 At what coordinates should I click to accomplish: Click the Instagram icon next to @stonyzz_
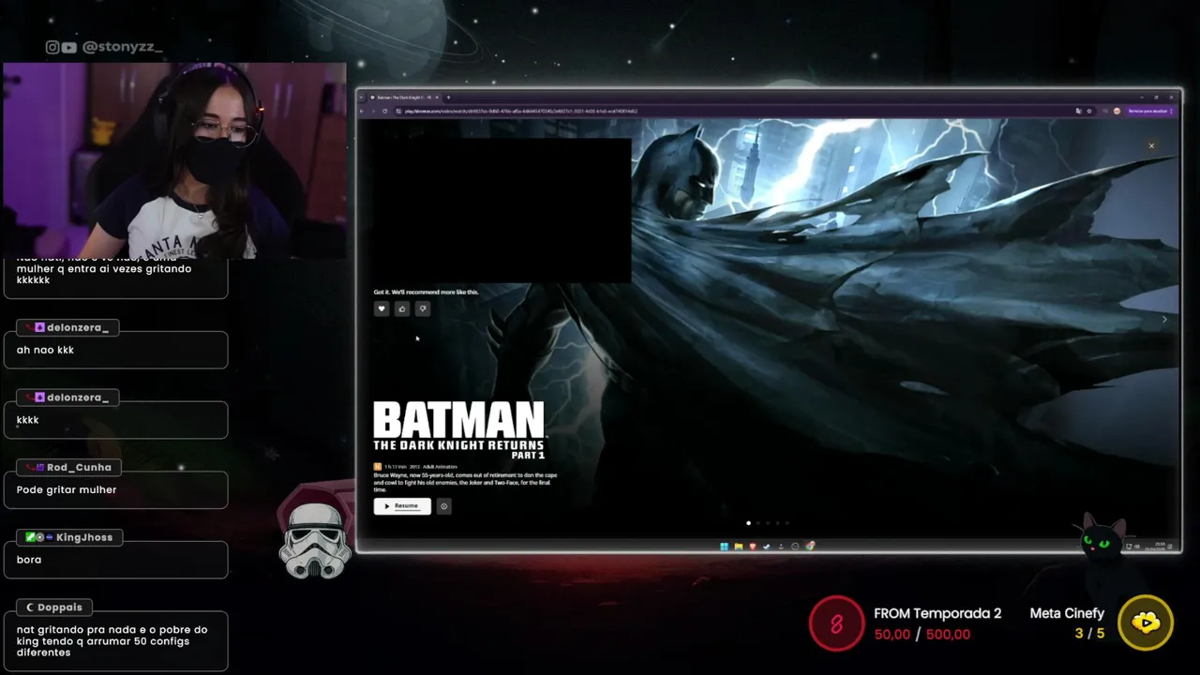[x=52, y=47]
